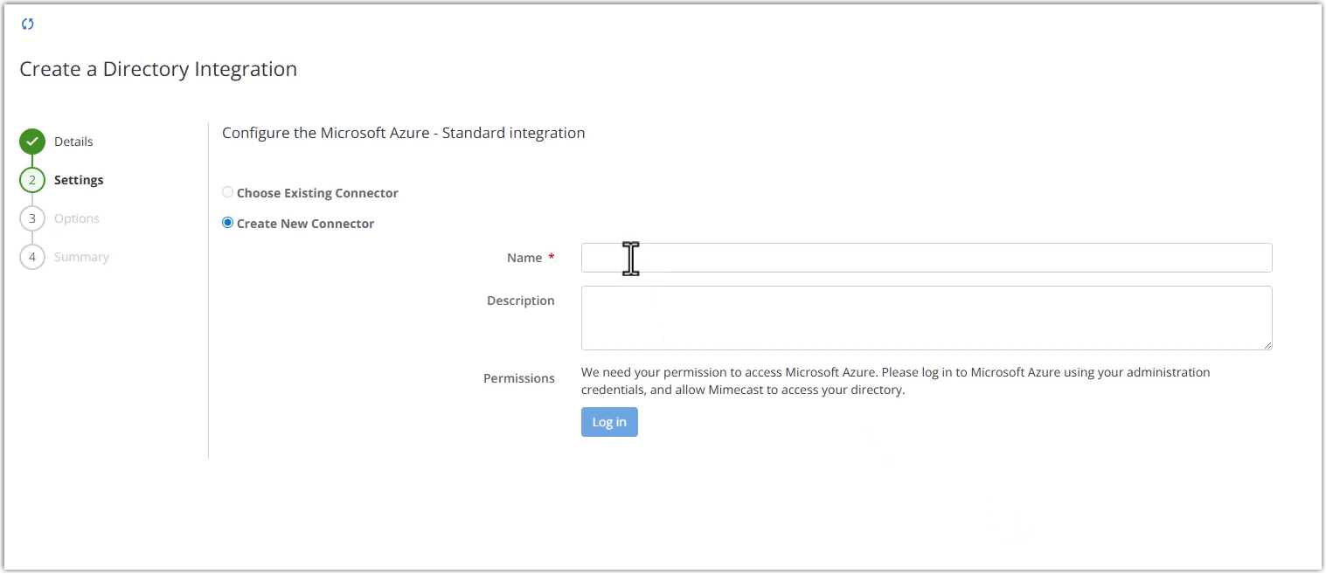Click the green checkmark on the Details step

(x=32, y=141)
